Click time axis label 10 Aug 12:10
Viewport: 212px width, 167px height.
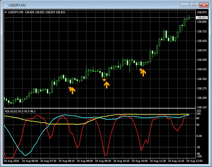click(x=176, y=161)
